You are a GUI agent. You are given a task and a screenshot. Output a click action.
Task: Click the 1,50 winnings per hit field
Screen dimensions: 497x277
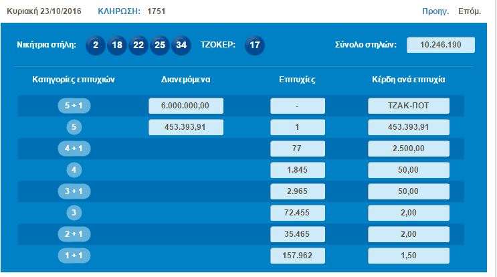pos(409,256)
